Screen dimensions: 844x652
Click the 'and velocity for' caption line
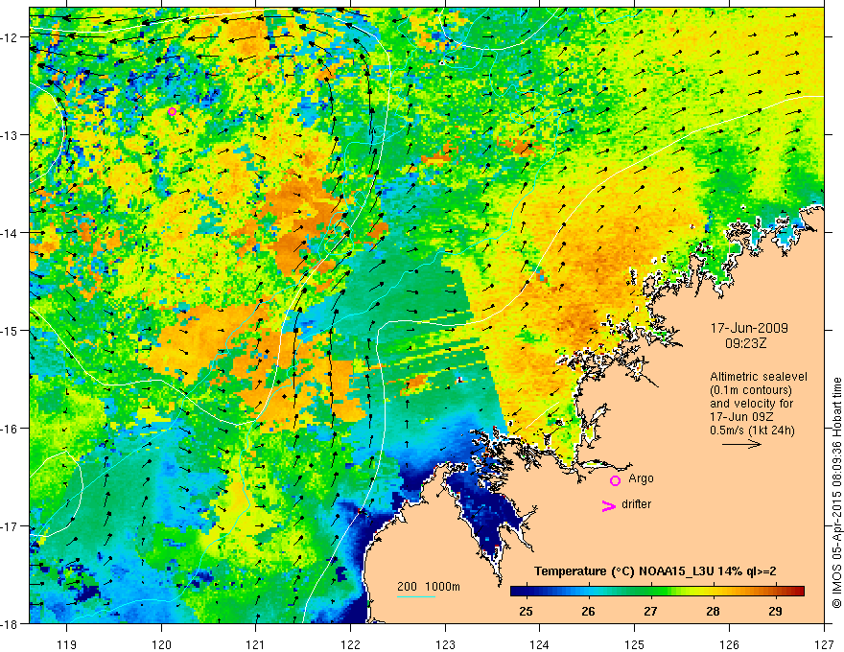click(751, 404)
